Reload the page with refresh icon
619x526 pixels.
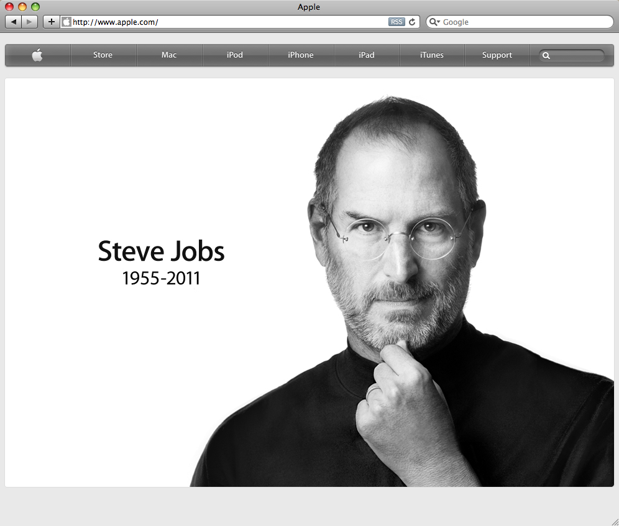click(412, 22)
